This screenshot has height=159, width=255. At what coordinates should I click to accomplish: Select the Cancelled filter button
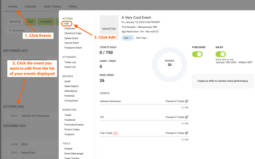46,22
